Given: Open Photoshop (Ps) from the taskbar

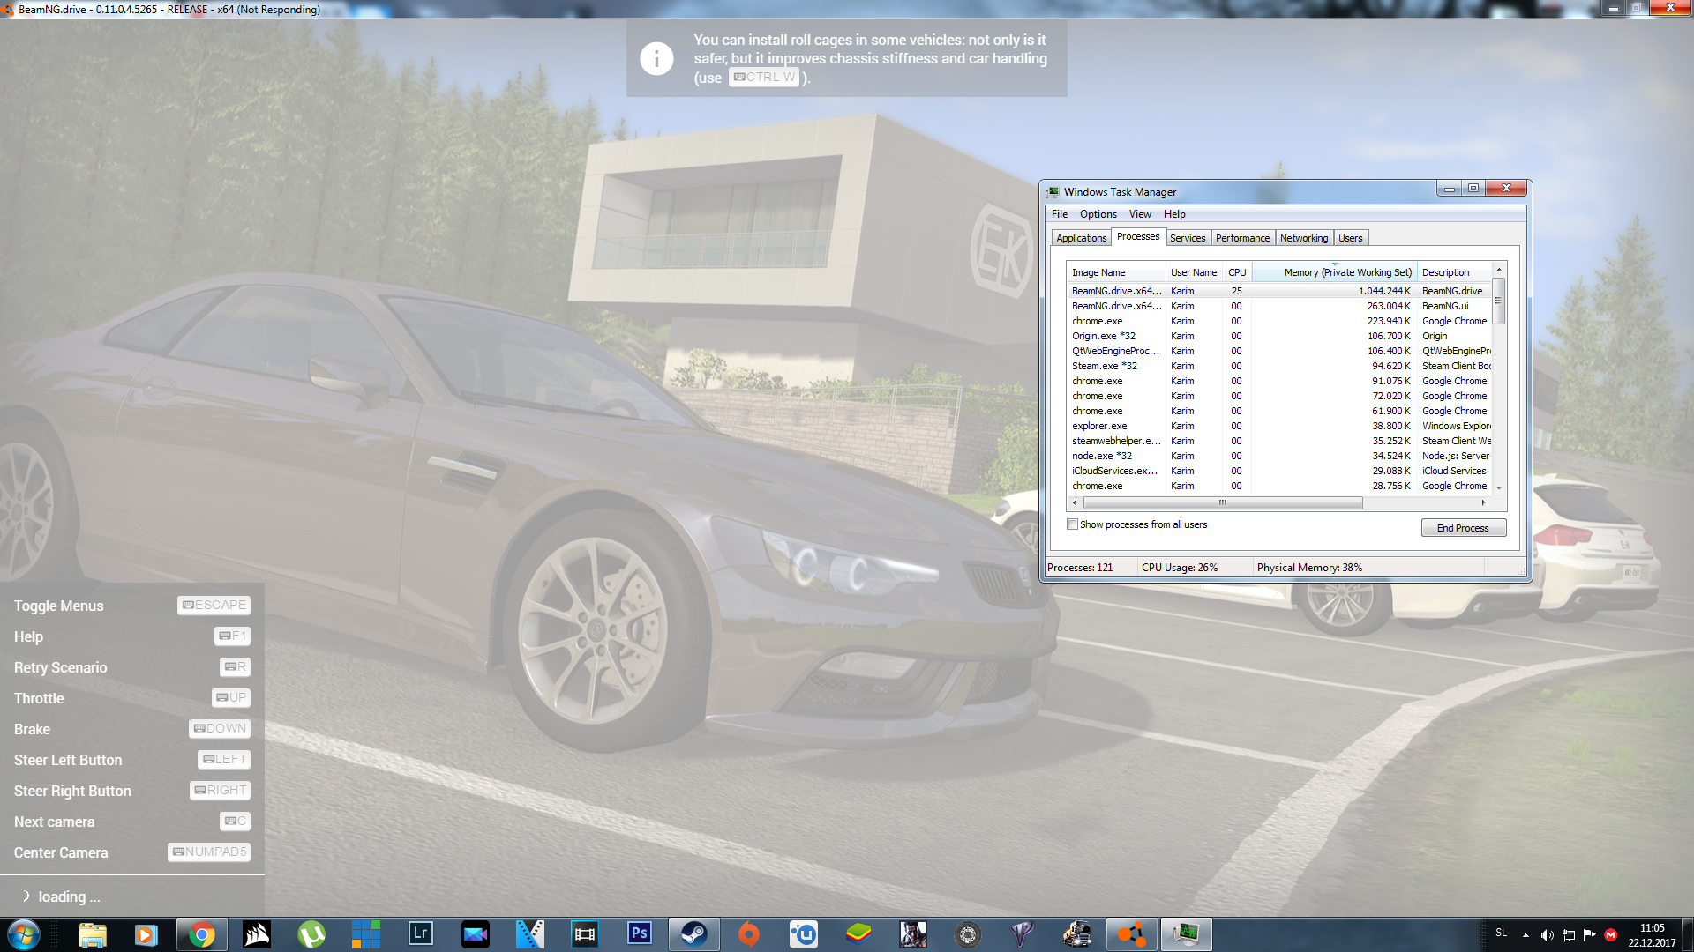Looking at the screenshot, I should click(x=640, y=933).
